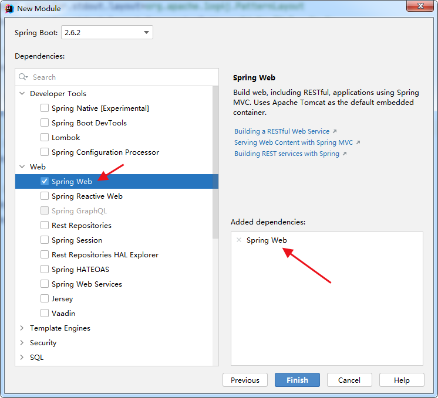Enable the Spring HATEOAS dependency
Image resolution: width=438 pixels, height=398 pixels.
45,269
